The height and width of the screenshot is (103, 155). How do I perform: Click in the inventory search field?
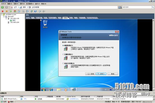pos(137,7)
